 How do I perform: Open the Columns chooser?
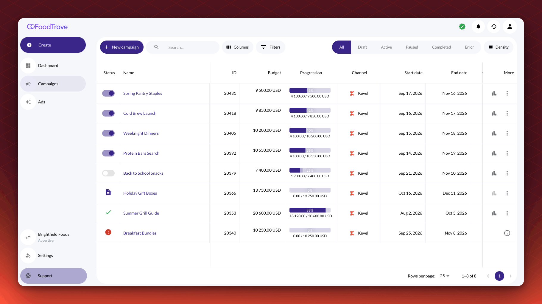pos(238,47)
